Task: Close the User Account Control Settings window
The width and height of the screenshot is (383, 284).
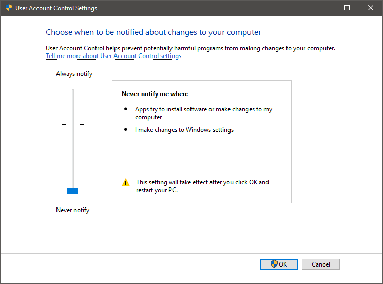Action: 371,8
